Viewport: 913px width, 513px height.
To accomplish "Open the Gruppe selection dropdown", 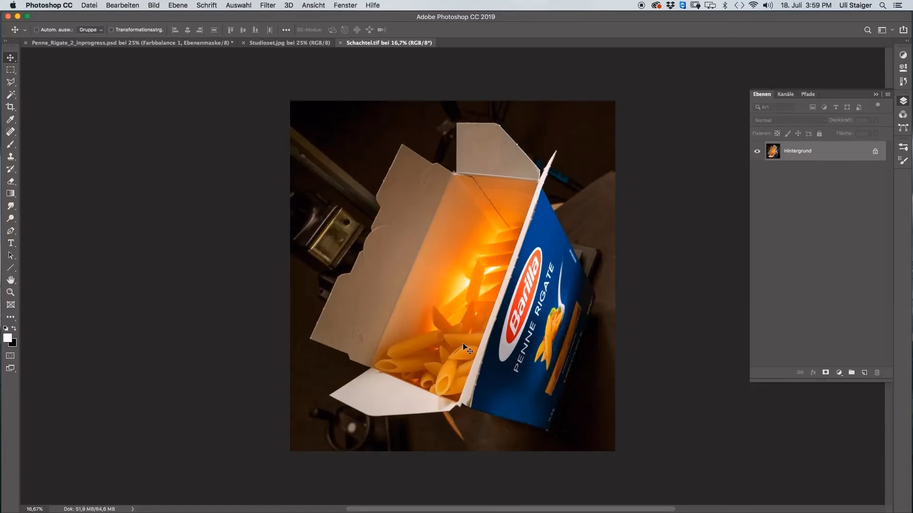I will coord(90,29).
